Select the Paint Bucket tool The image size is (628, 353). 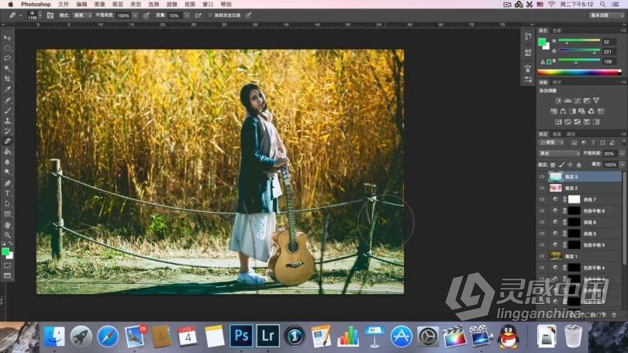pos(8,152)
